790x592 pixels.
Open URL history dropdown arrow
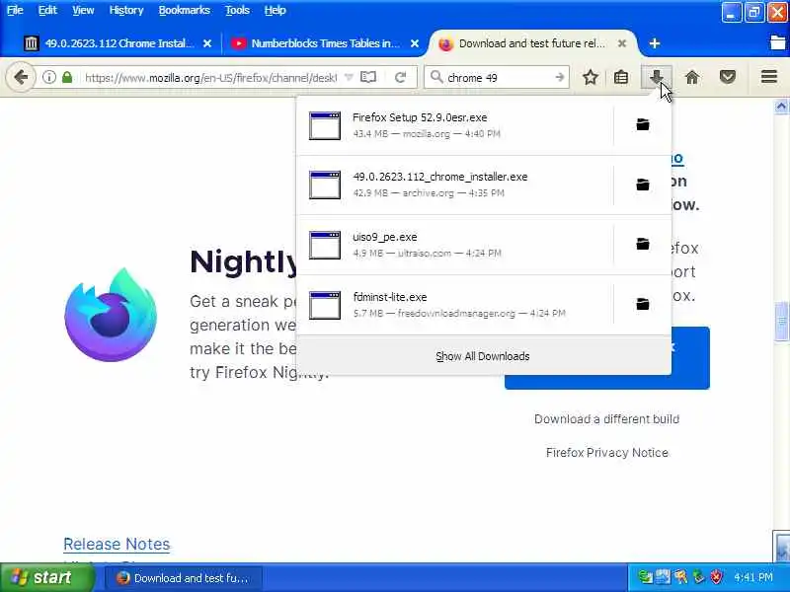click(x=349, y=77)
